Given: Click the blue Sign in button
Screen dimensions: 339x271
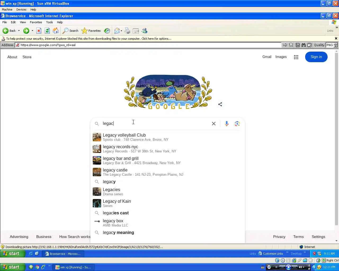Looking at the screenshot, I should click(x=316, y=57).
